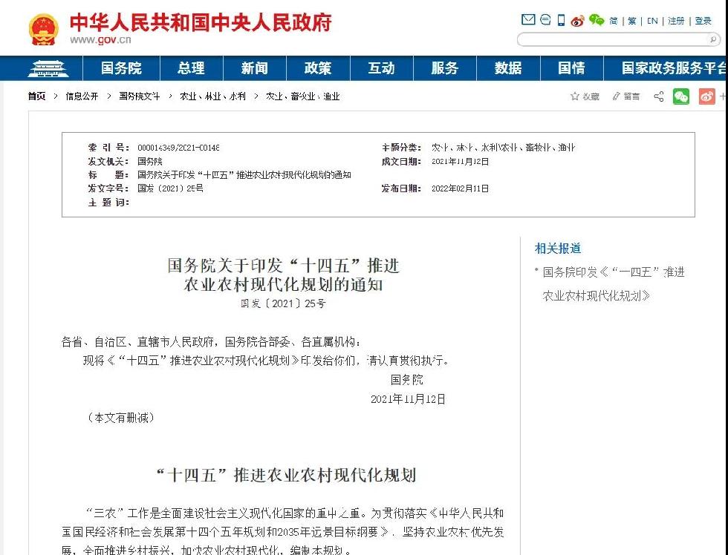The height and width of the screenshot is (555, 728).
Task: Click 留言 to leave a message
Action: tap(625, 96)
